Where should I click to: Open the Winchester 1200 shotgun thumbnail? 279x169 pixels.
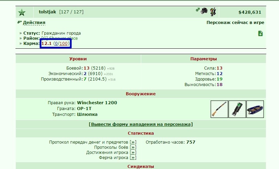point(219,109)
